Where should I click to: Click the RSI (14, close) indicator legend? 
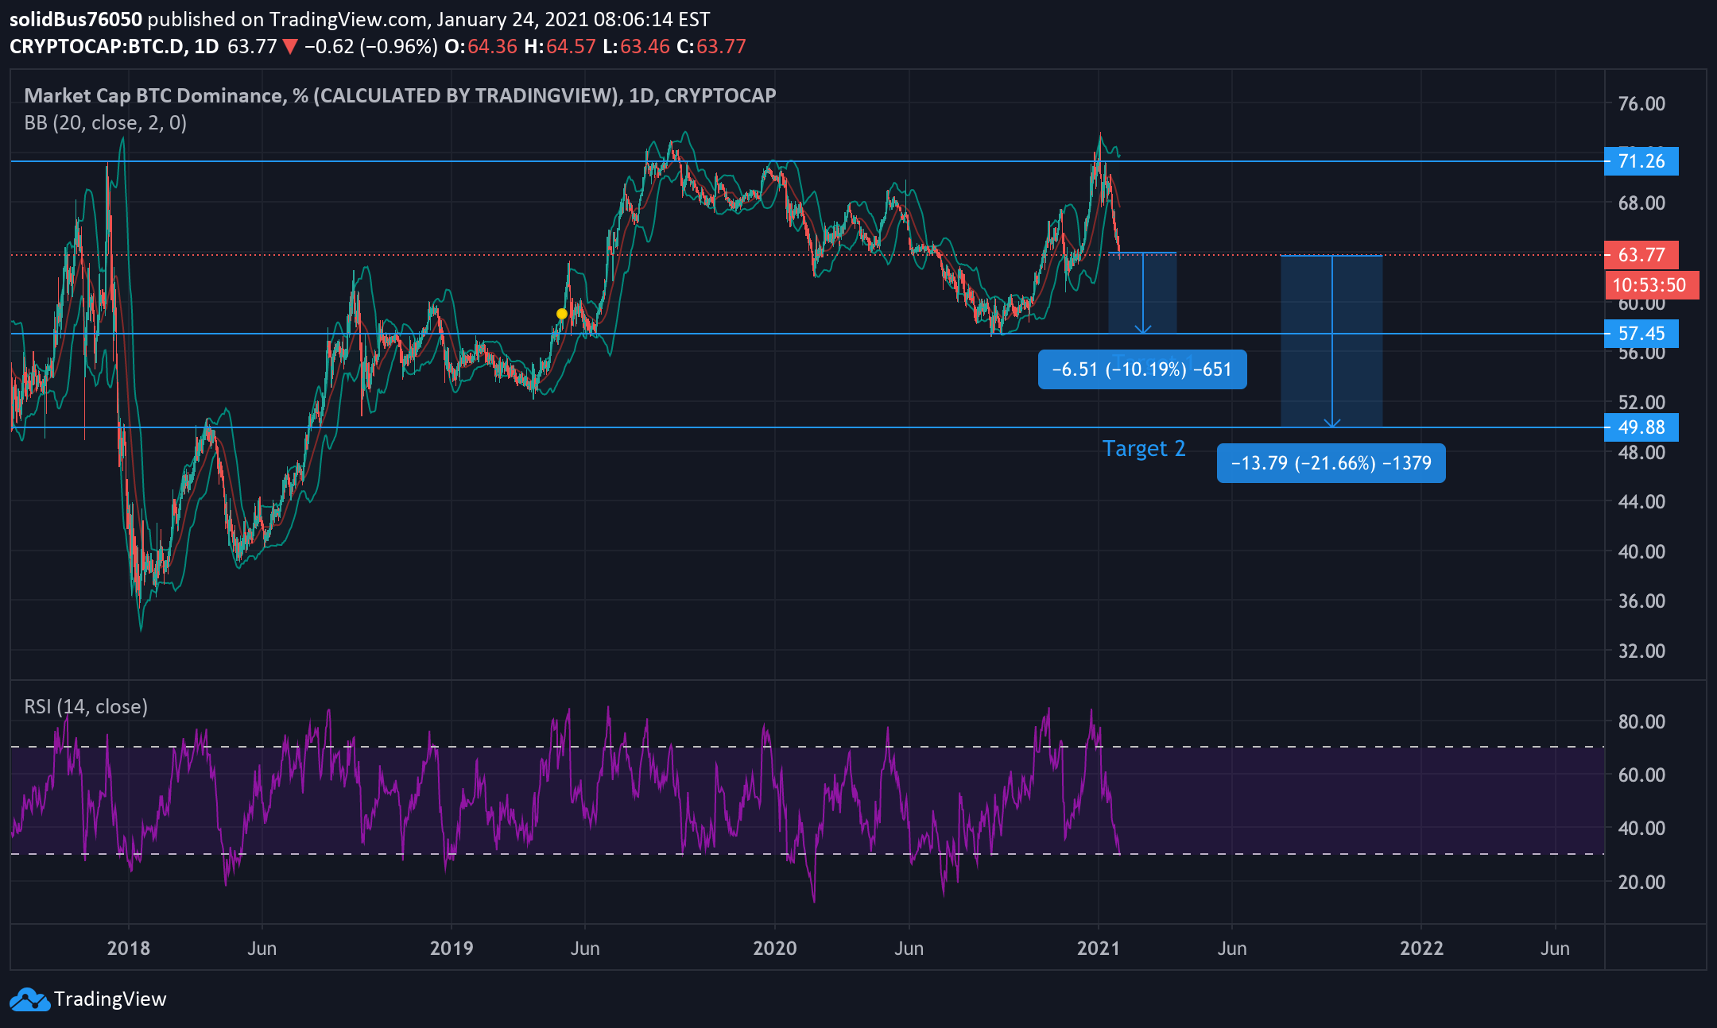pyautogui.click(x=86, y=706)
